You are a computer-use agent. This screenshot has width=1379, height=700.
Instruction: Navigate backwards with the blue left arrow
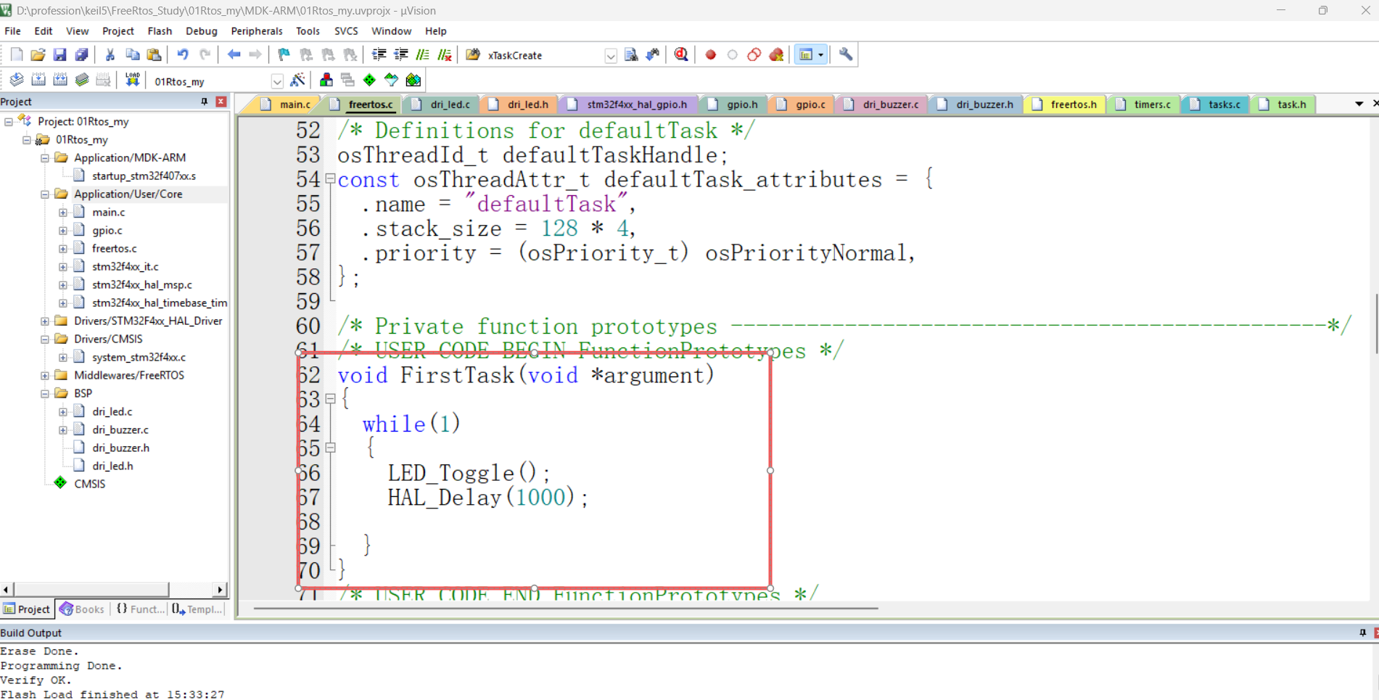(234, 55)
